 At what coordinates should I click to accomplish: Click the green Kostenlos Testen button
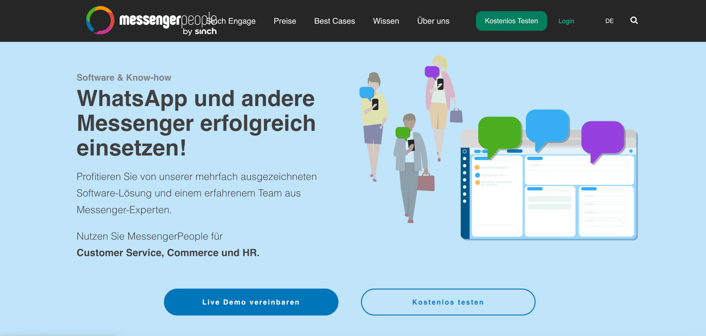[511, 21]
